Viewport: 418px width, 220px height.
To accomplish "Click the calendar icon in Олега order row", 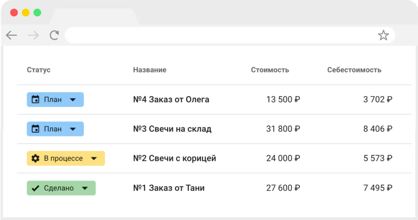I will [35, 100].
